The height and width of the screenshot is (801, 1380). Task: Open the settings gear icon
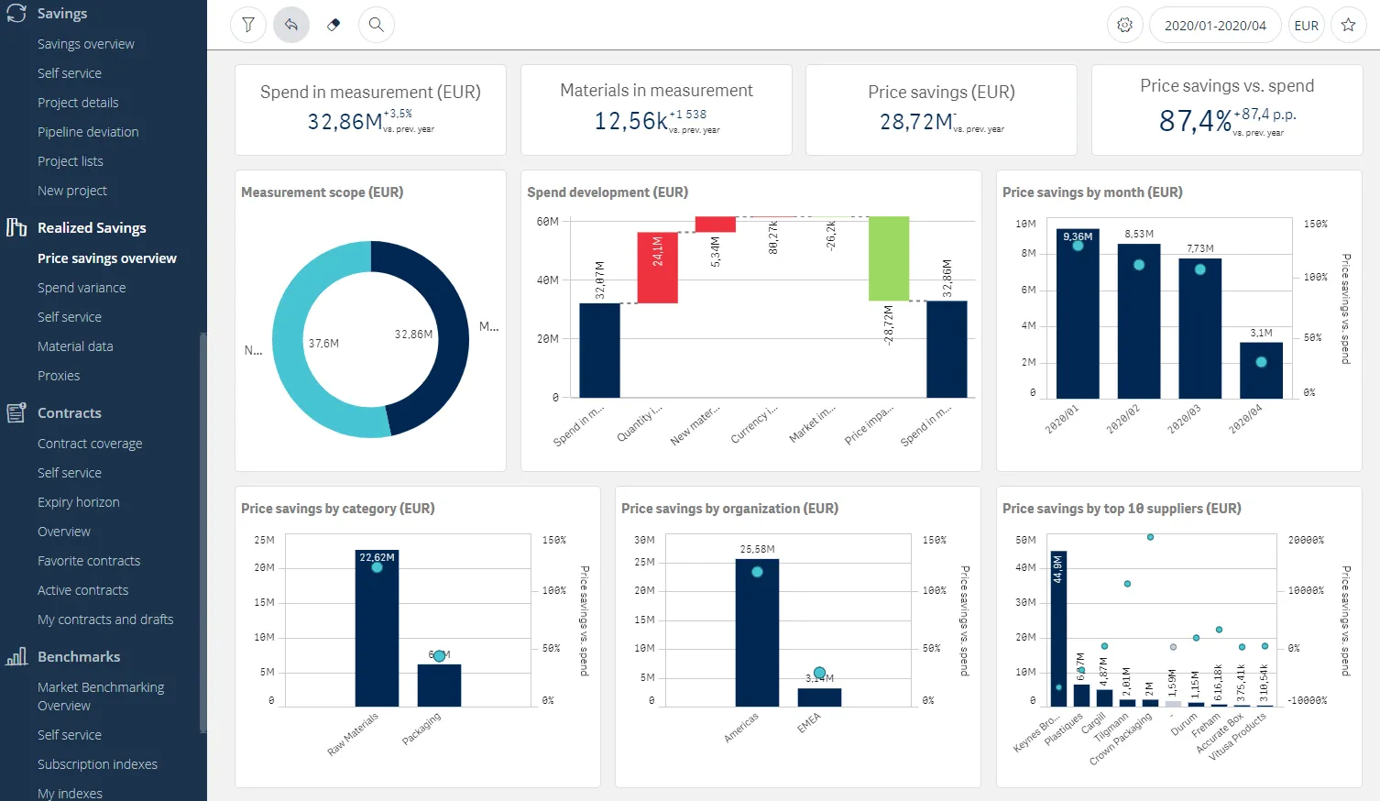coord(1124,25)
